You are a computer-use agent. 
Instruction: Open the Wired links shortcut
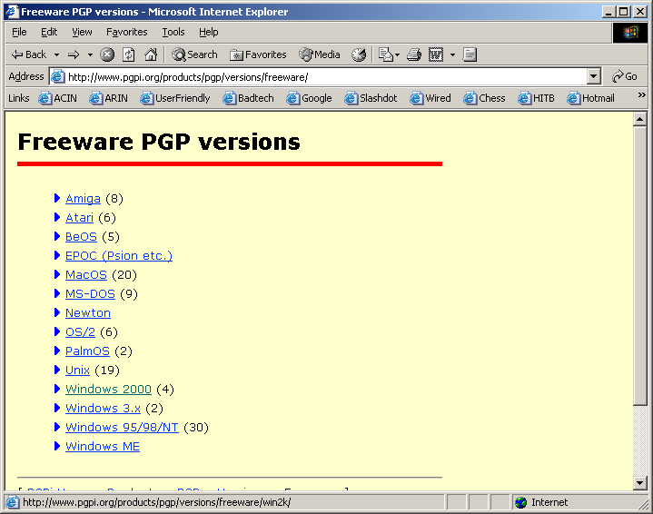[430, 98]
